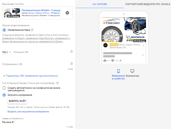This screenshot has width=171, height=129.
Task: Expand Параметры URL объявления section
Action: (30, 76)
